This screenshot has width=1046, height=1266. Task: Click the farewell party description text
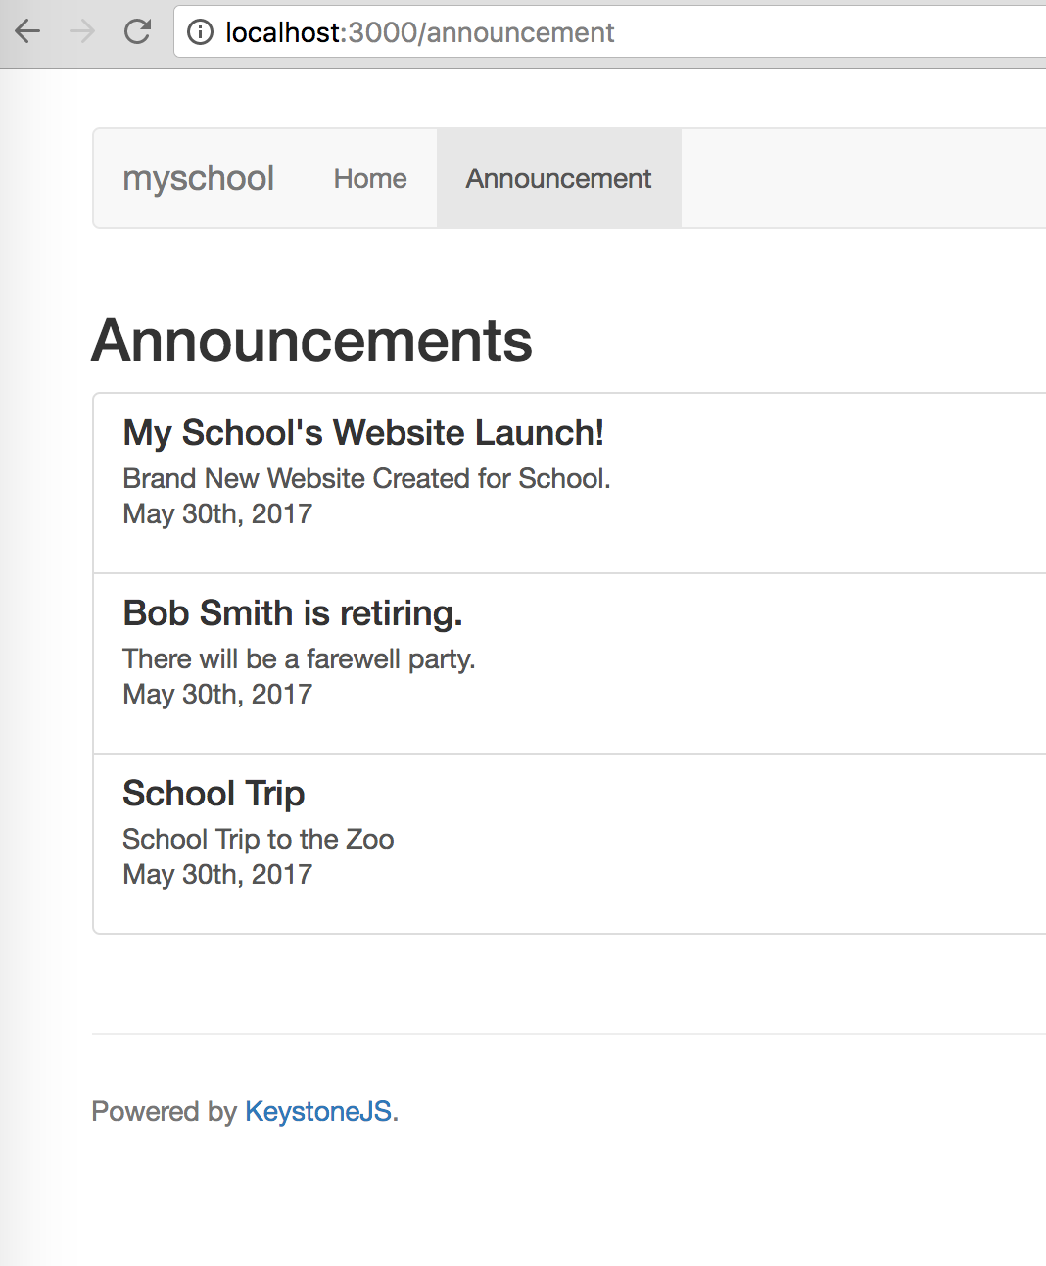pos(298,658)
